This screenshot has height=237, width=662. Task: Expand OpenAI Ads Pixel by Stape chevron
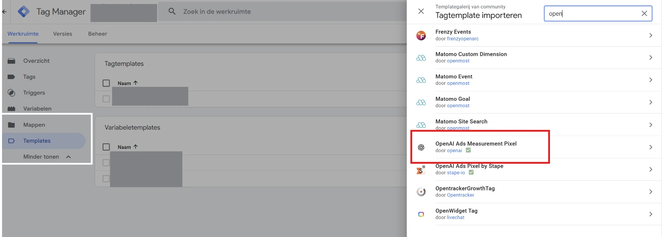(x=651, y=169)
